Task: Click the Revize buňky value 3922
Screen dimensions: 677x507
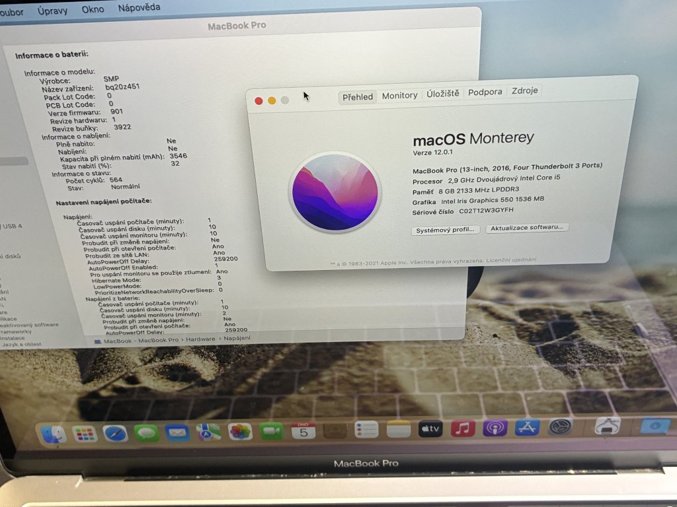Action: 122,127
